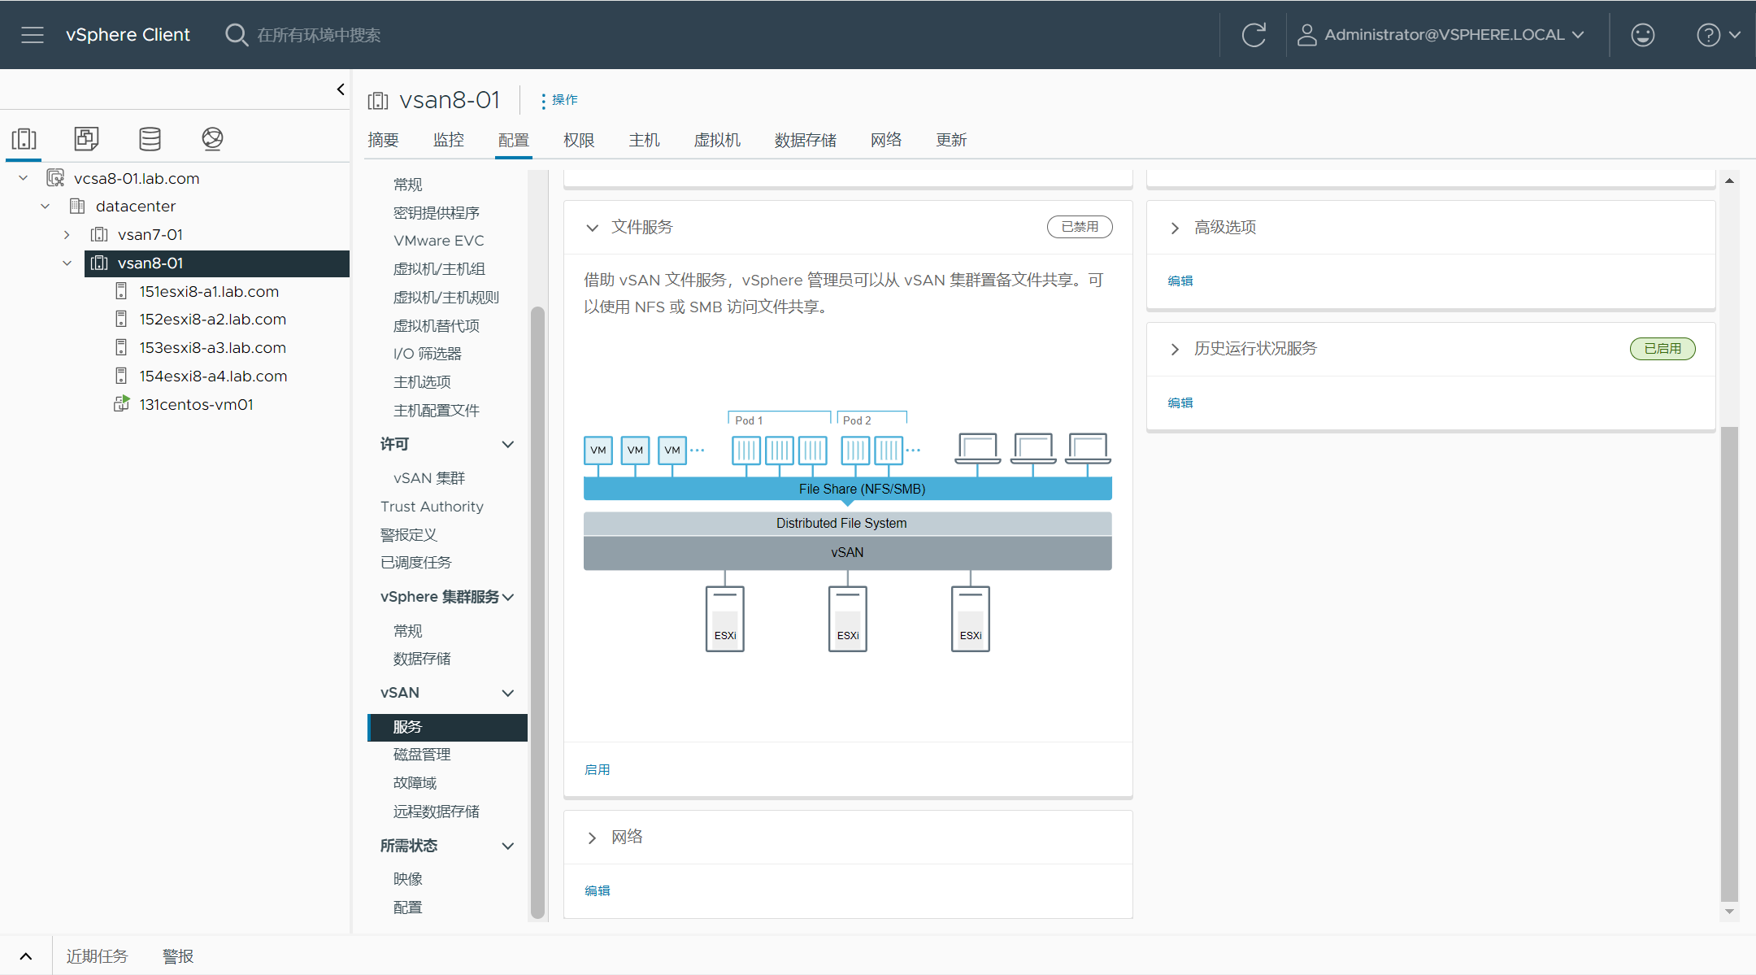Viewport: 1756px width, 975px height.
Task: Collapse the 文件服务 card
Action: pos(593,228)
